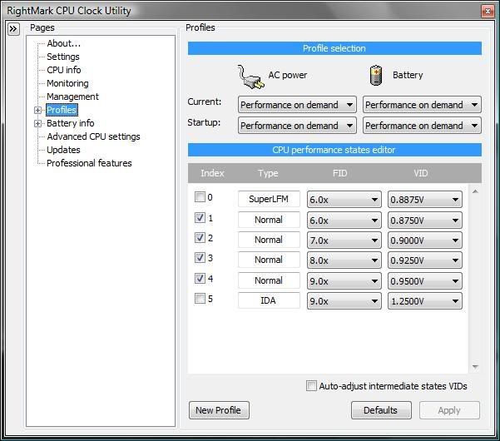Viewport: 500px width, 441px height.
Task: Open the VID dropdown showing 0.8875V
Action: pos(425,200)
